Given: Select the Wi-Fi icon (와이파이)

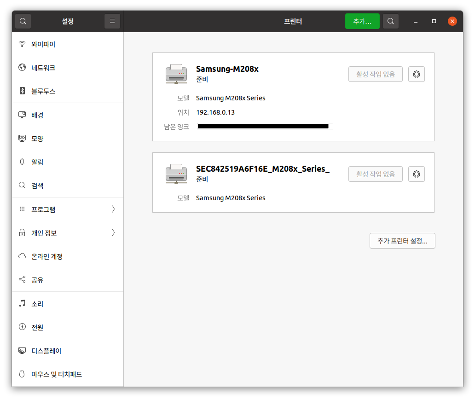Looking at the screenshot, I should click(x=22, y=44).
